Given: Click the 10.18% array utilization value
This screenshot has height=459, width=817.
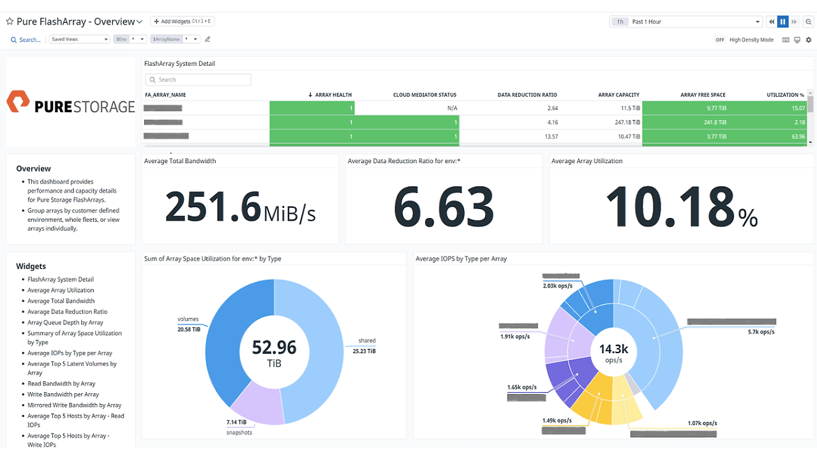Looking at the screenshot, I should coord(682,206).
